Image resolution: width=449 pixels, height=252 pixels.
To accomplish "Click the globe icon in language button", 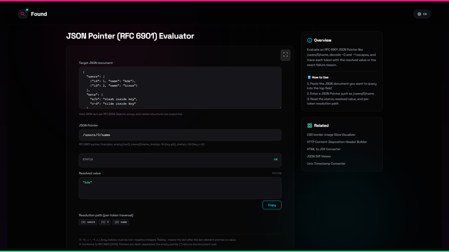I will pos(419,14).
